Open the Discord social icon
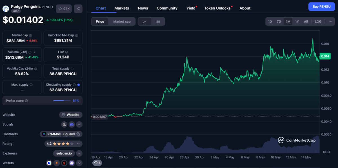 click(72, 124)
